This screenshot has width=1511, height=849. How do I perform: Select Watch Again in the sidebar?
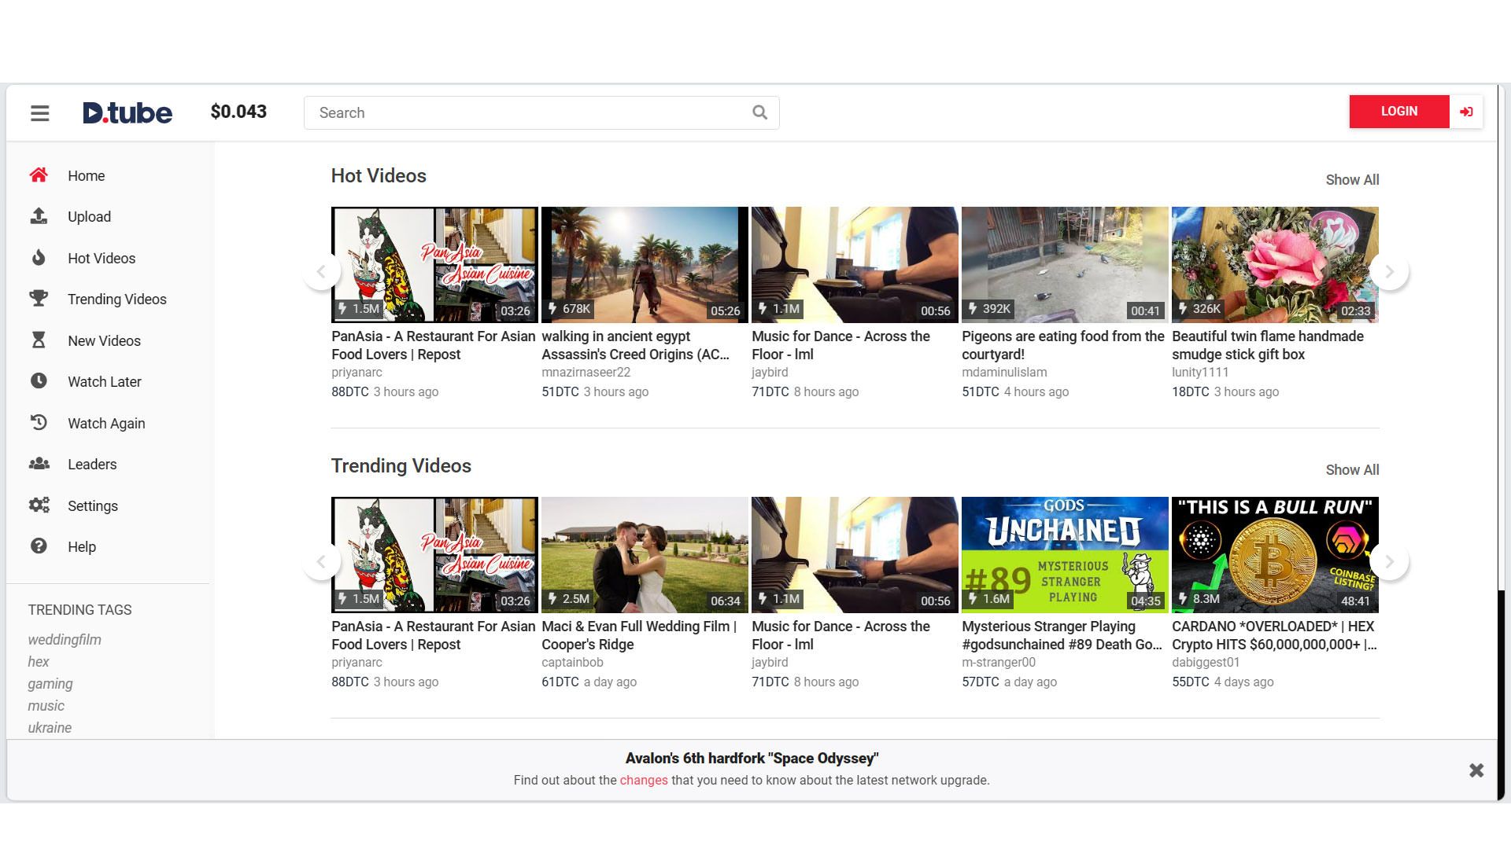[x=39, y=423]
